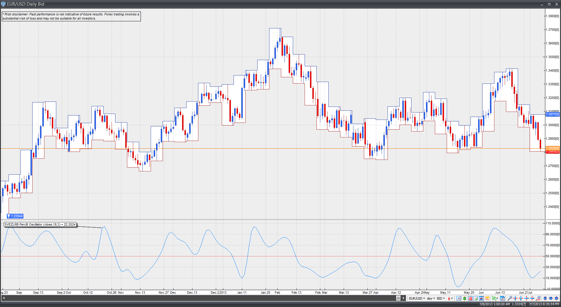Maximize the chart window
The width and height of the screenshot is (561, 307).
pos(549,4)
